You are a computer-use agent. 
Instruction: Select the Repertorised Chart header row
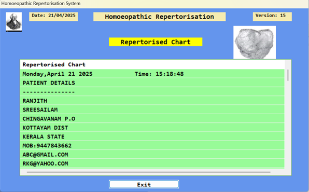152,64
